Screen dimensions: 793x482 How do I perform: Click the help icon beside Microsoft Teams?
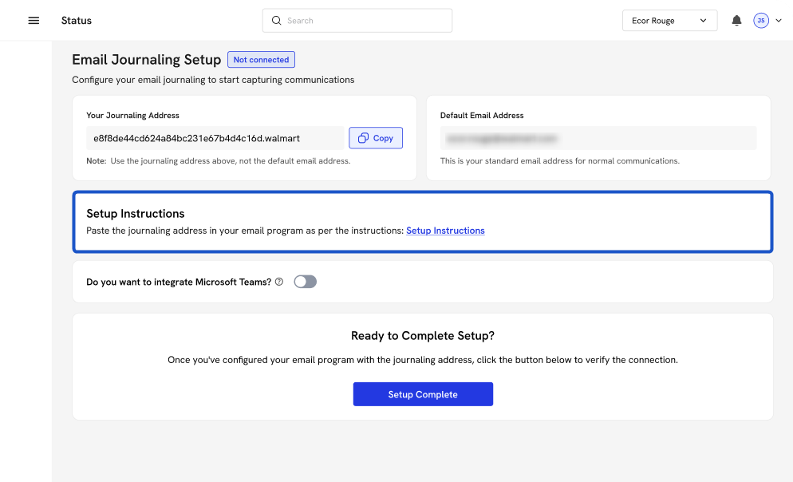[x=279, y=282]
